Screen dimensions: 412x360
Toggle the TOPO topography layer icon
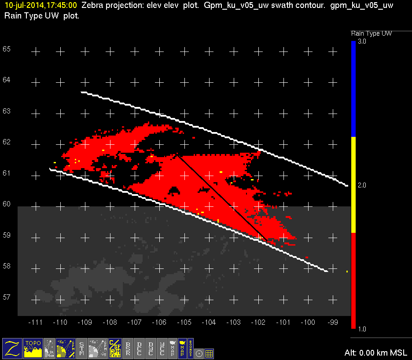click(33, 348)
